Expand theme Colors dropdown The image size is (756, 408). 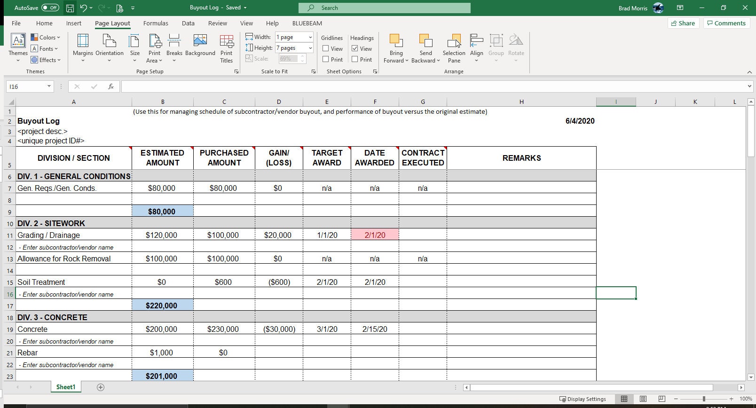(46, 38)
